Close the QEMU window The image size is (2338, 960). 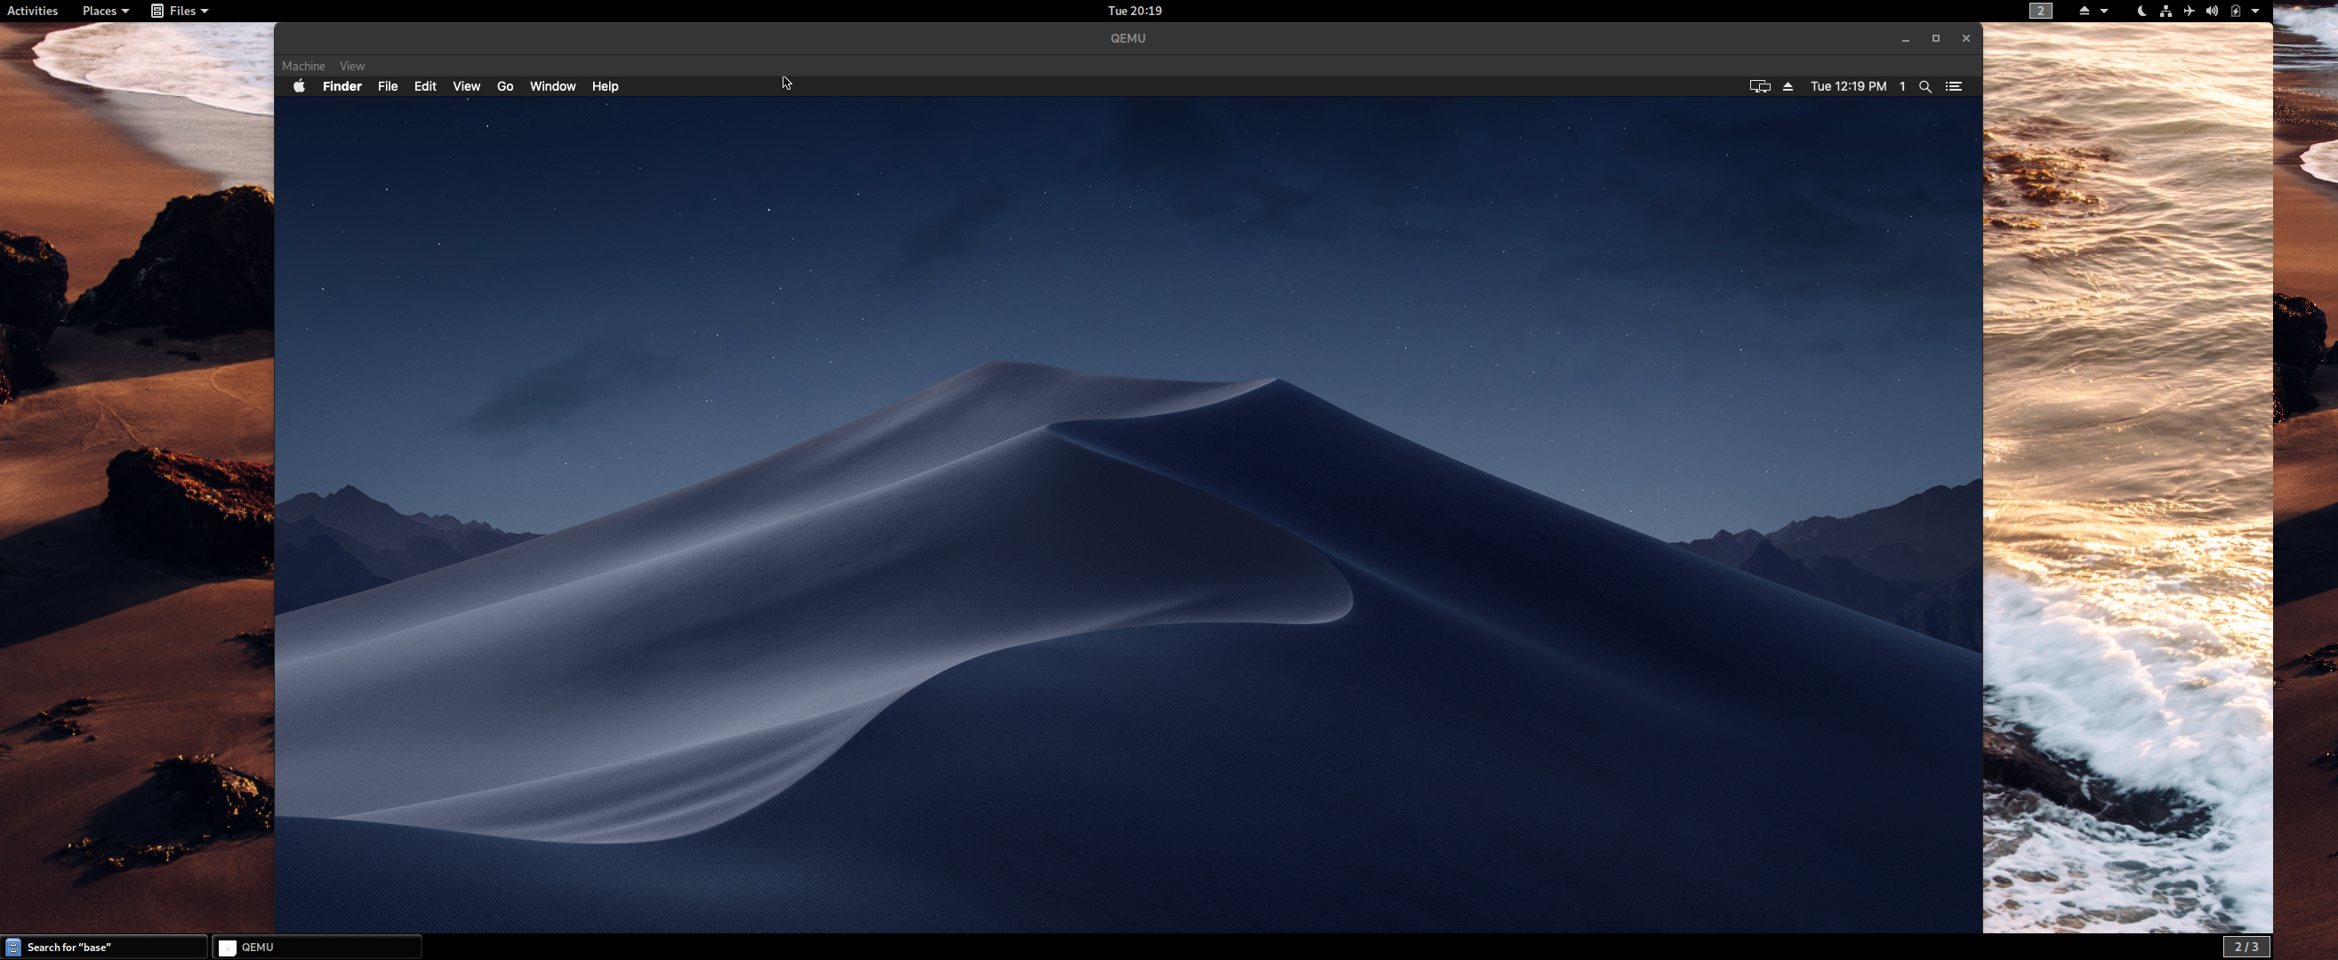(x=1966, y=38)
